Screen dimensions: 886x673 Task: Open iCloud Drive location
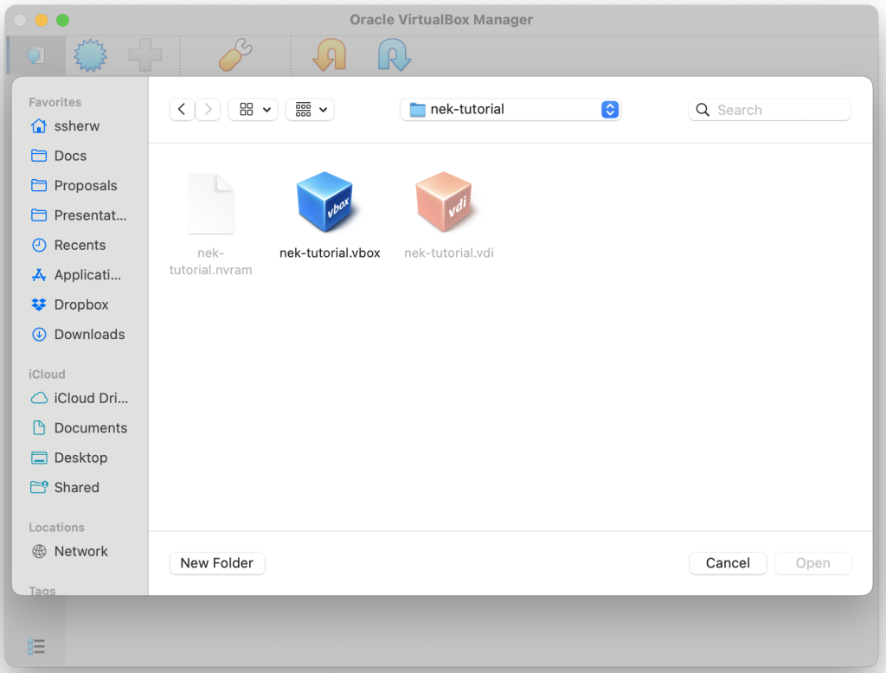tap(90, 398)
